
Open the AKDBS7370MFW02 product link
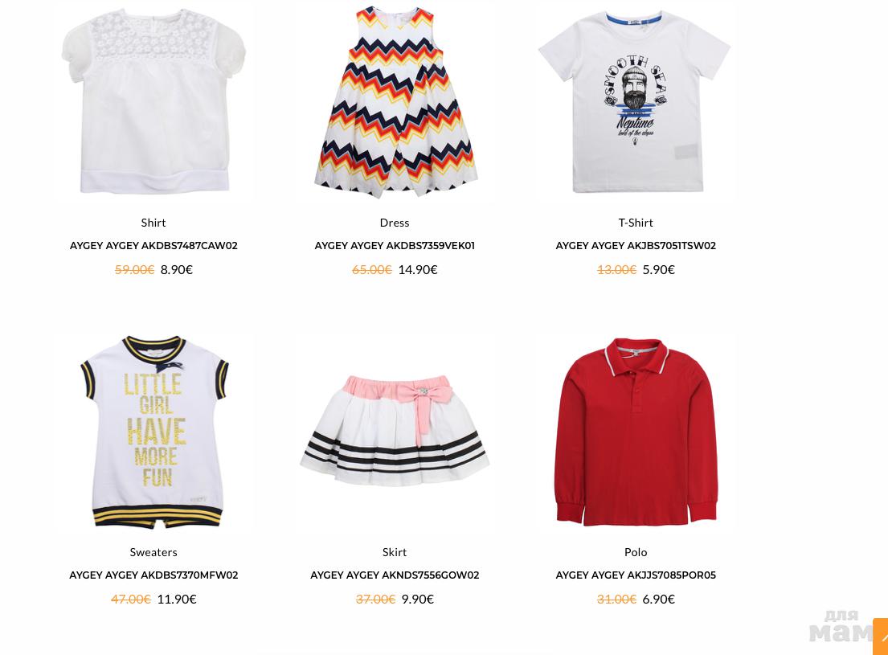click(153, 575)
